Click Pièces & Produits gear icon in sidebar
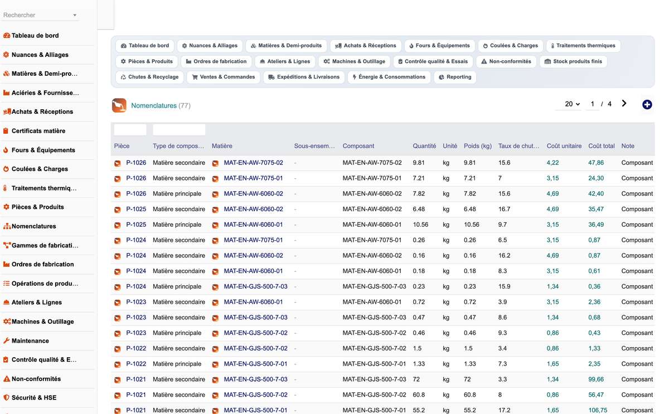 (7, 207)
